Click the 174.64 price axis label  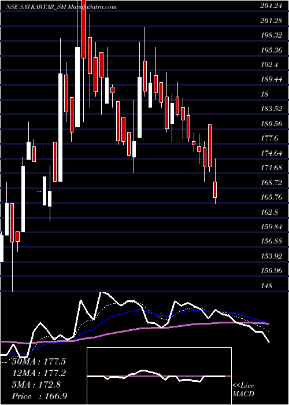pos(271,153)
